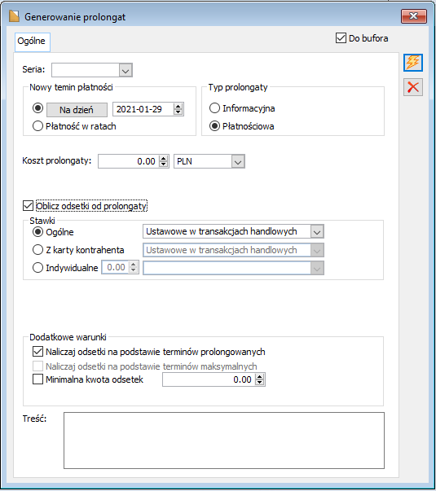Image resolution: width=436 pixels, height=491 pixels.
Task: Switch to the Ogólne tab
Action: pyautogui.click(x=32, y=42)
